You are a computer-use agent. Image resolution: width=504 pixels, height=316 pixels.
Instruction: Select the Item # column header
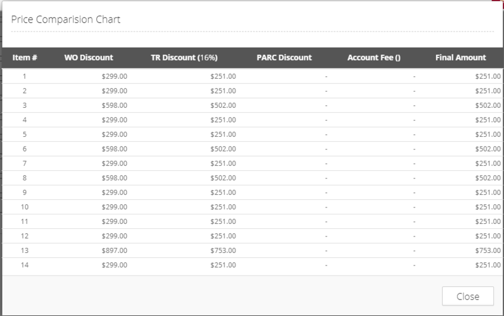tap(25, 57)
